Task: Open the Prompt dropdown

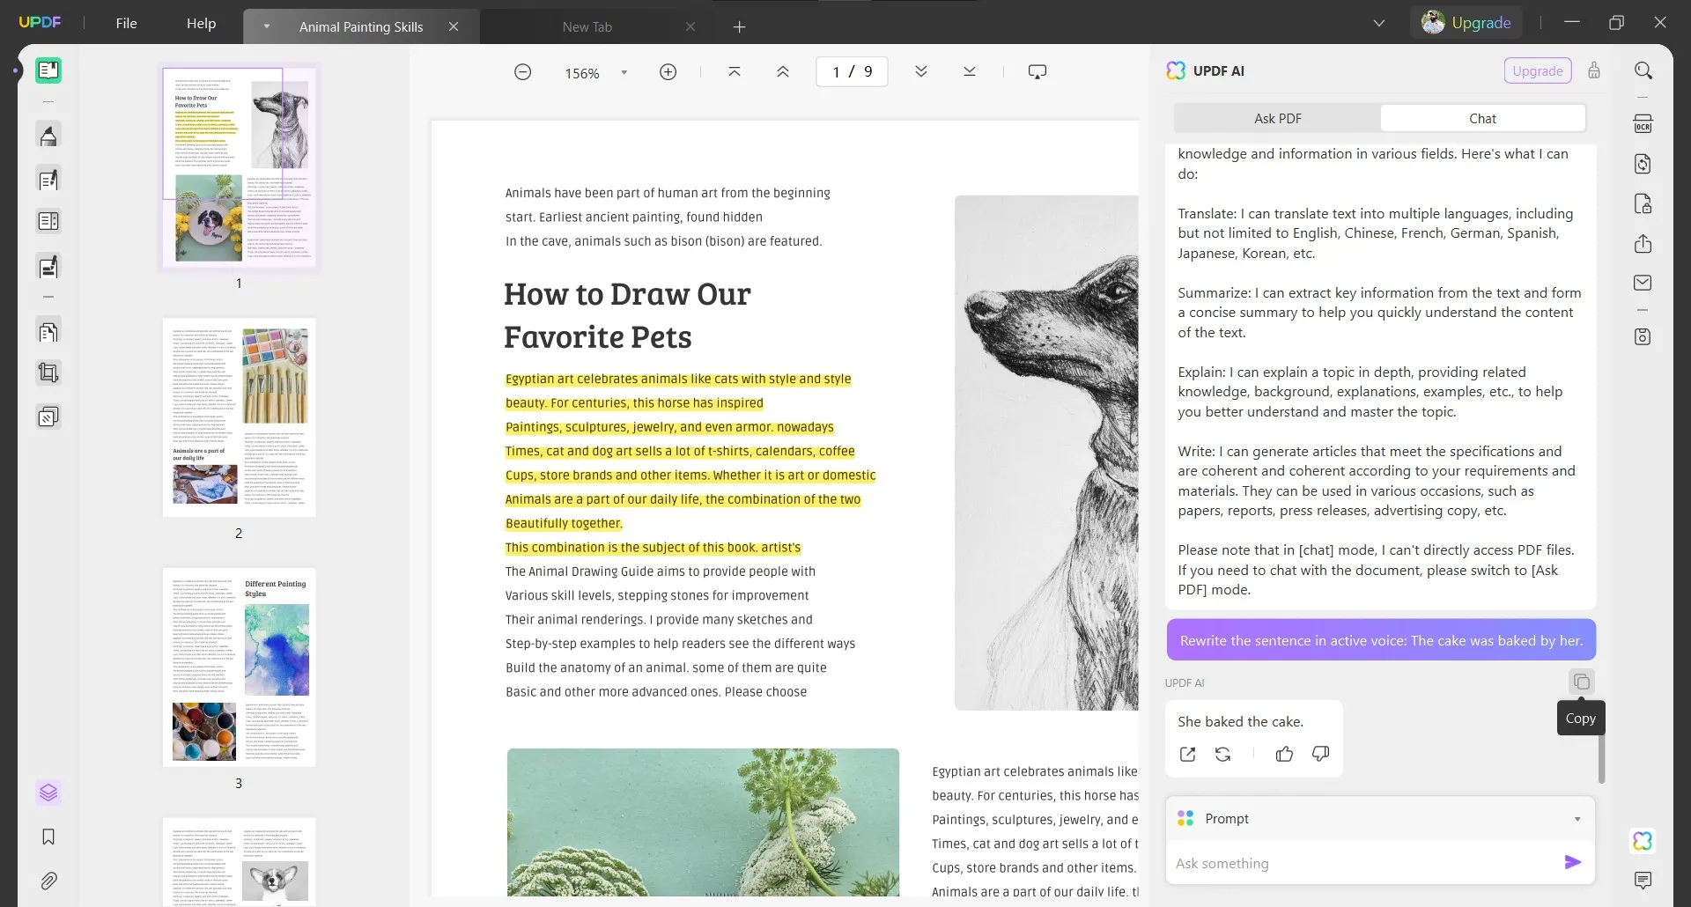Action: [x=1577, y=819]
